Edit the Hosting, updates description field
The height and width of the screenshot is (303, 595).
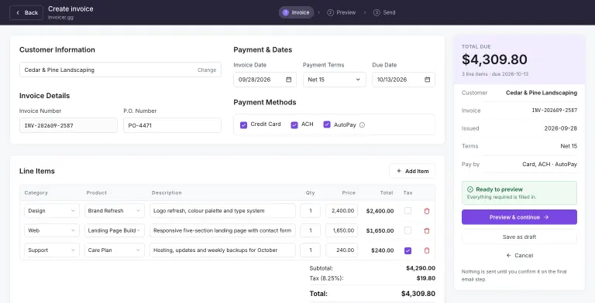click(x=222, y=250)
